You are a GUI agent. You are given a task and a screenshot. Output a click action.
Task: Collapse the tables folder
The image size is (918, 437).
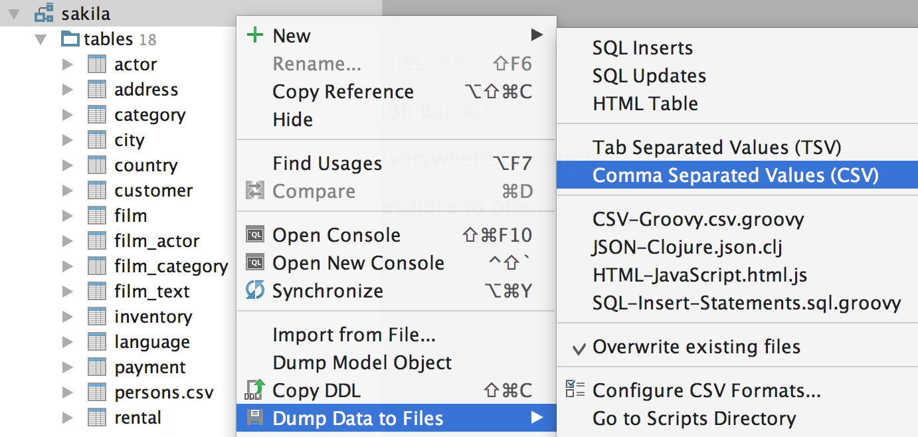41,39
